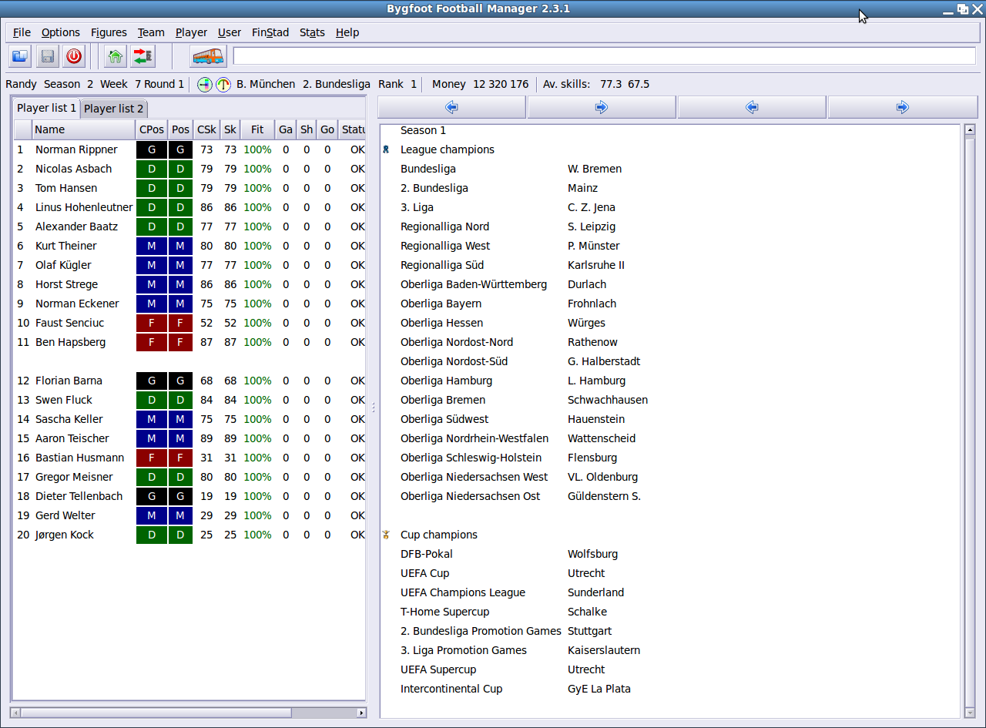Click the CPos column header
The width and height of the screenshot is (986, 728).
point(152,129)
